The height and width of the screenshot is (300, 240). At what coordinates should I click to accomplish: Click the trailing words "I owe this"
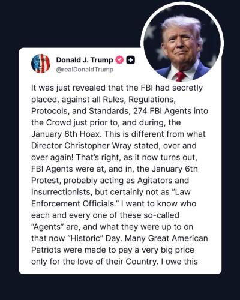tap(179, 262)
